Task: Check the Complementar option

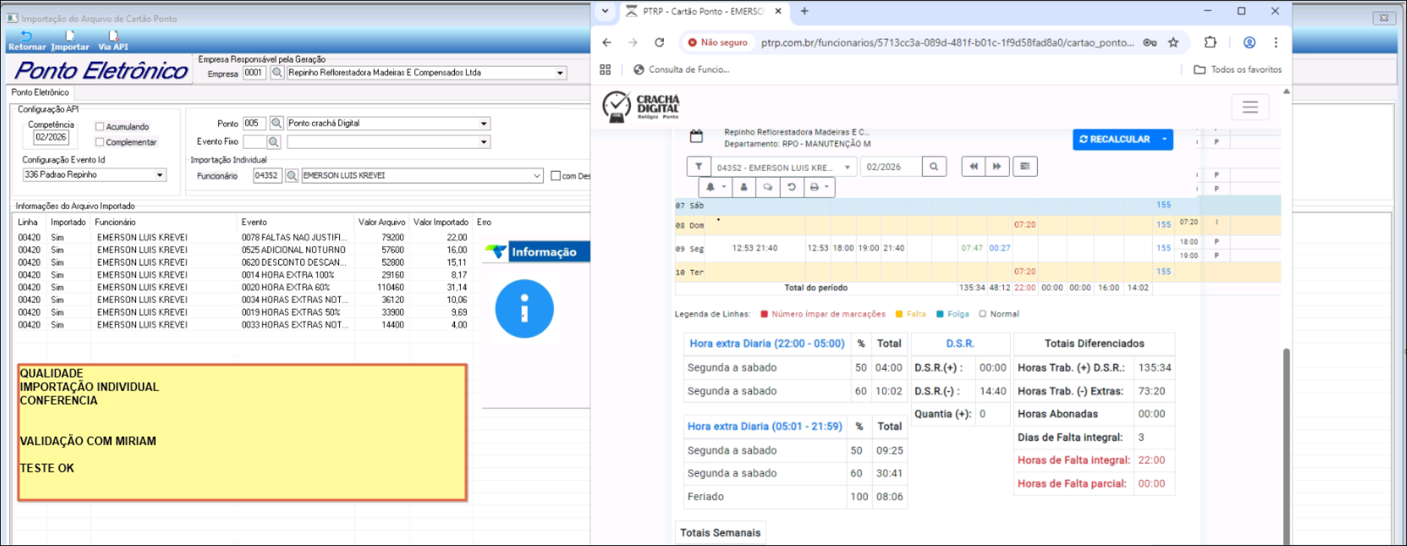Action: 99,142
